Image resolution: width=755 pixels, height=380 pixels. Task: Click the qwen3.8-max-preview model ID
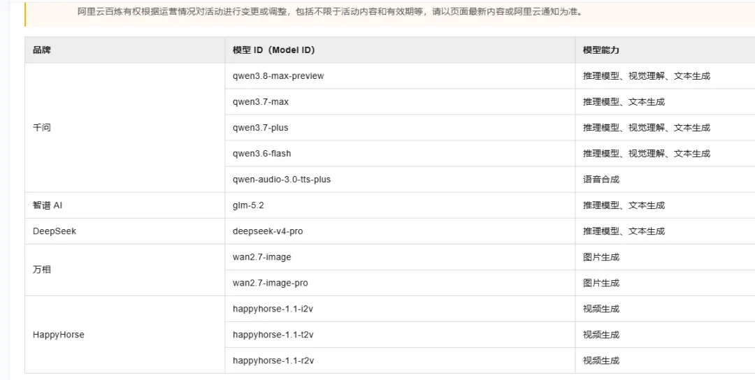[278, 76]
